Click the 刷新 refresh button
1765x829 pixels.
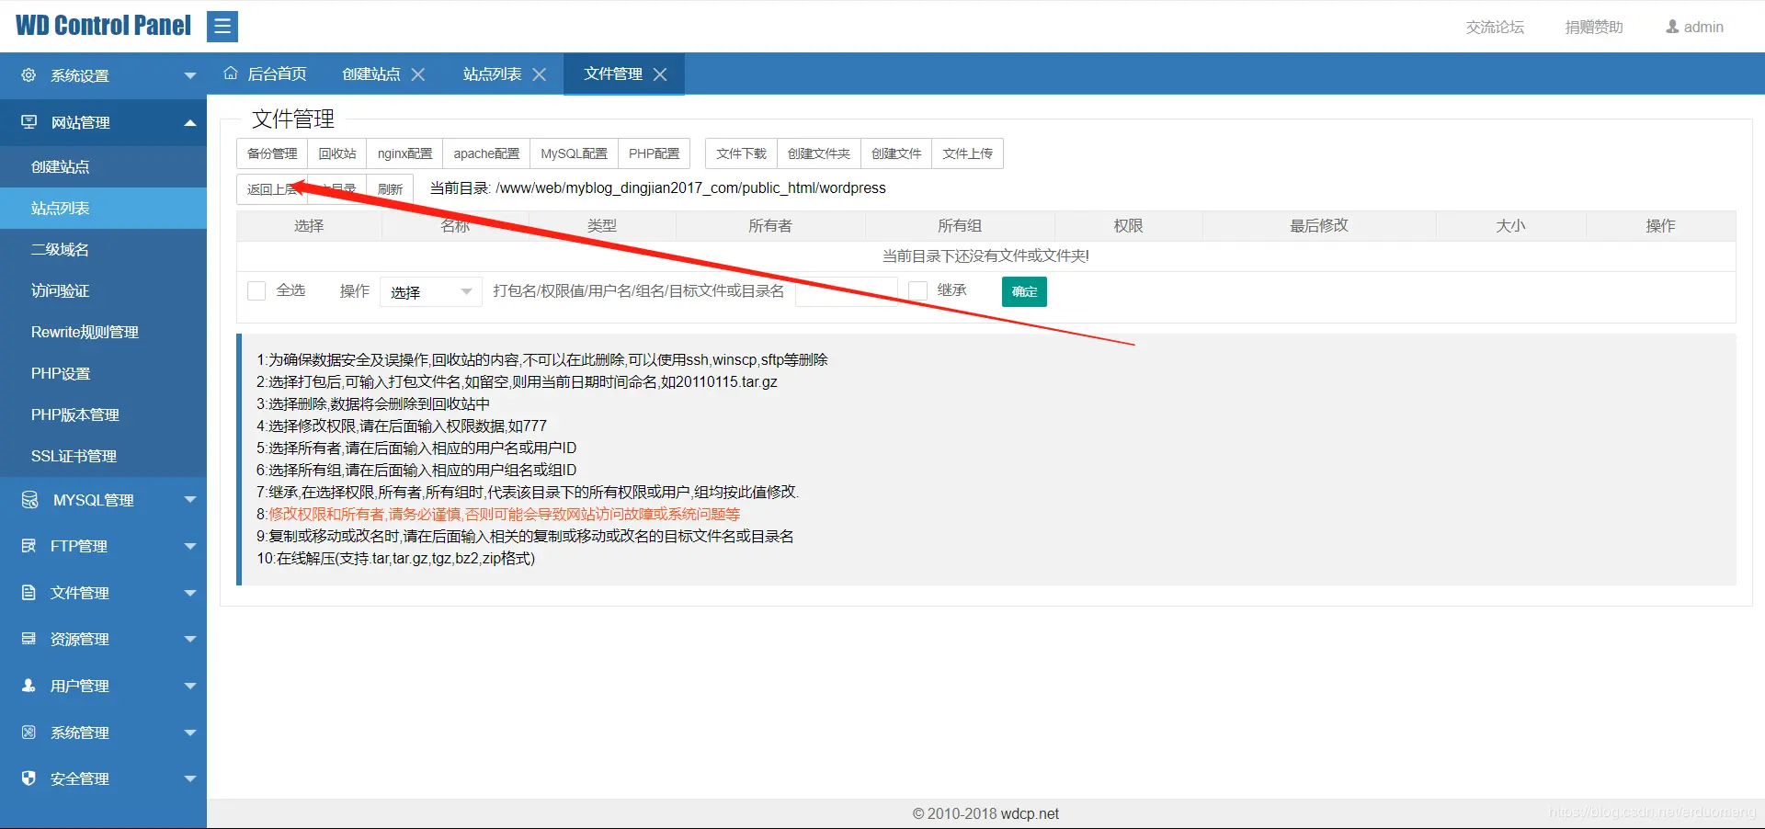click(x=390, y=189)
